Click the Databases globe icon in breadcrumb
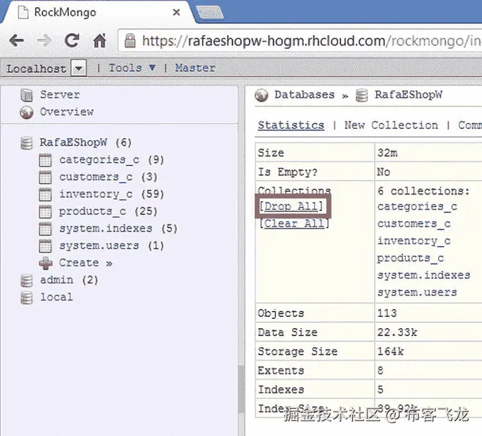The image size is (482, 436). 262,95
